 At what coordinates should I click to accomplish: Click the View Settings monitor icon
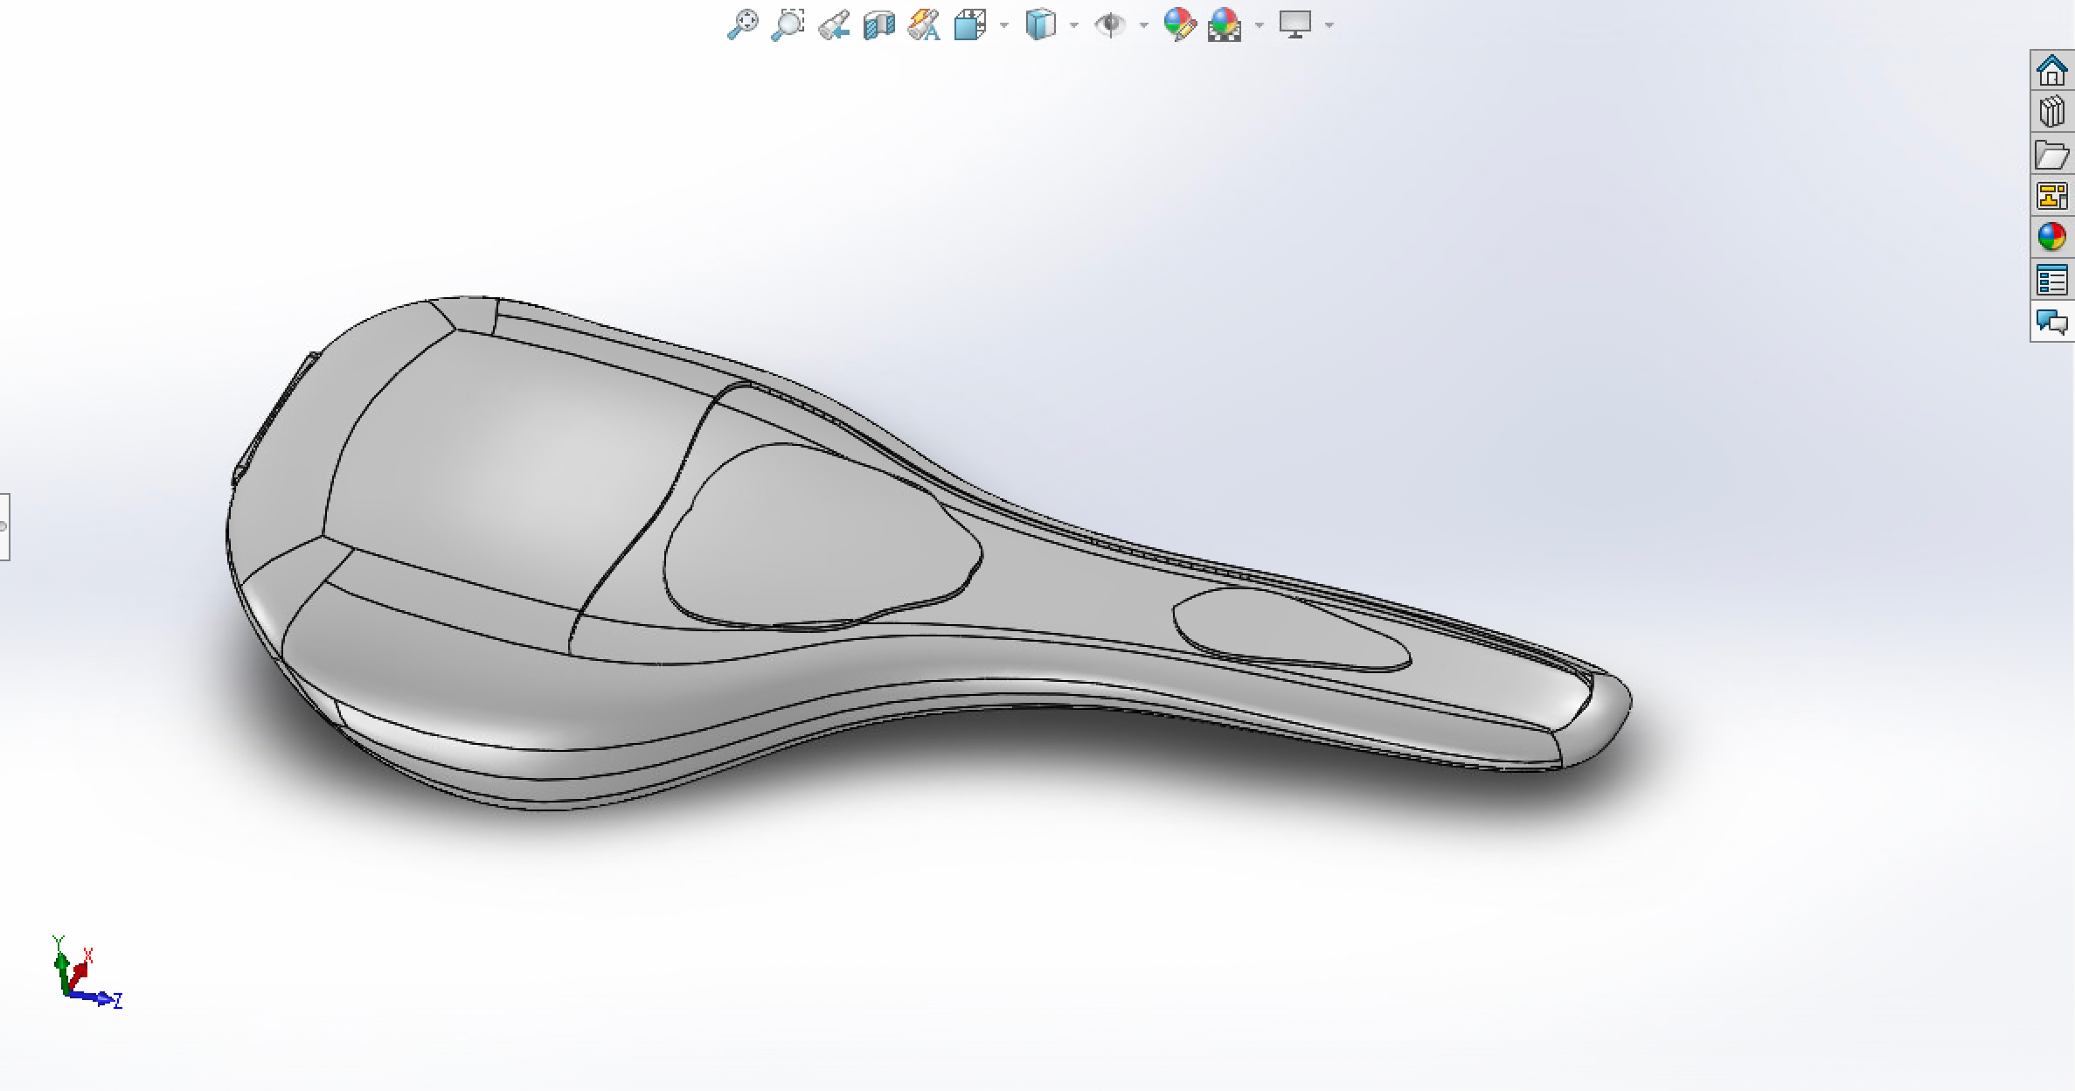[x=1295, y=24]
